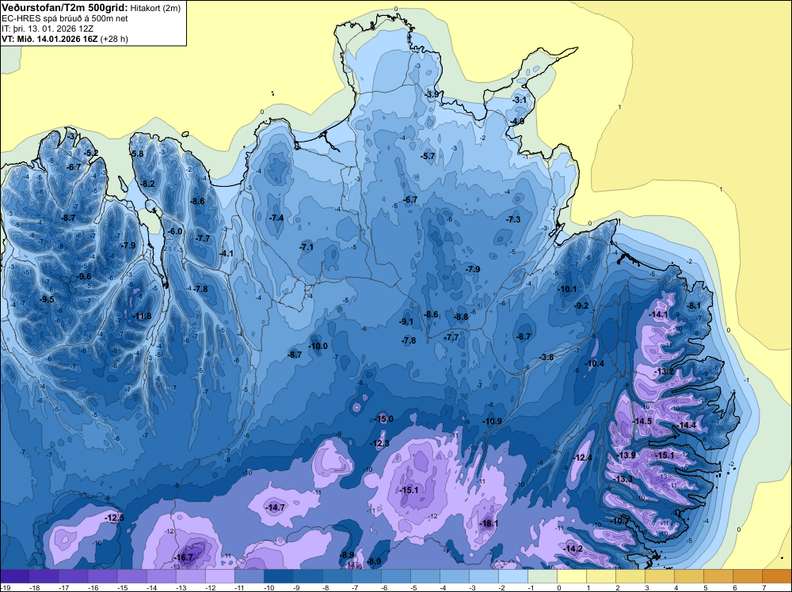Screen dimensions: 792x592
Task: Pick the dark blue legend swatch labeled -10
Action: click(x=278, y=576)
